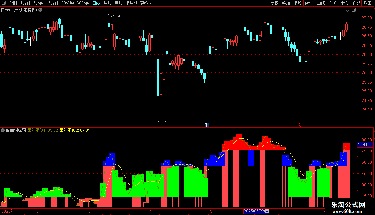Select the 60分钟 period
The image size is (375, 215).
pyautogui.click(x=83, y=3)
